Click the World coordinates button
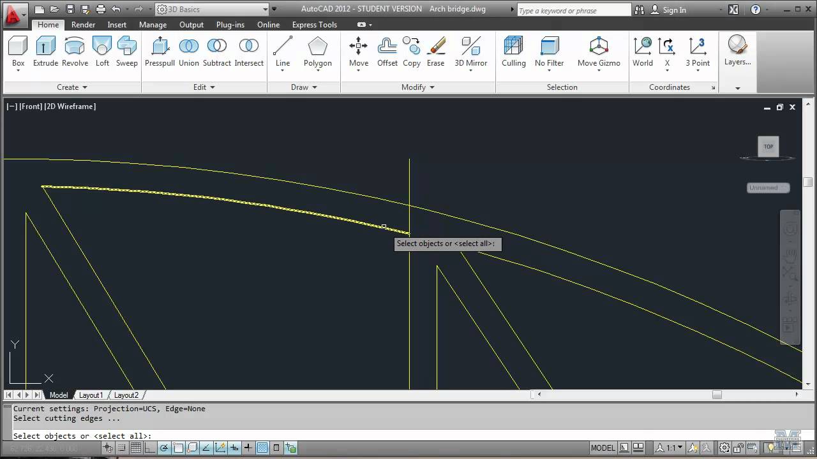The height and width of the screenshot is (459, 817). click(x=643, y=51)
